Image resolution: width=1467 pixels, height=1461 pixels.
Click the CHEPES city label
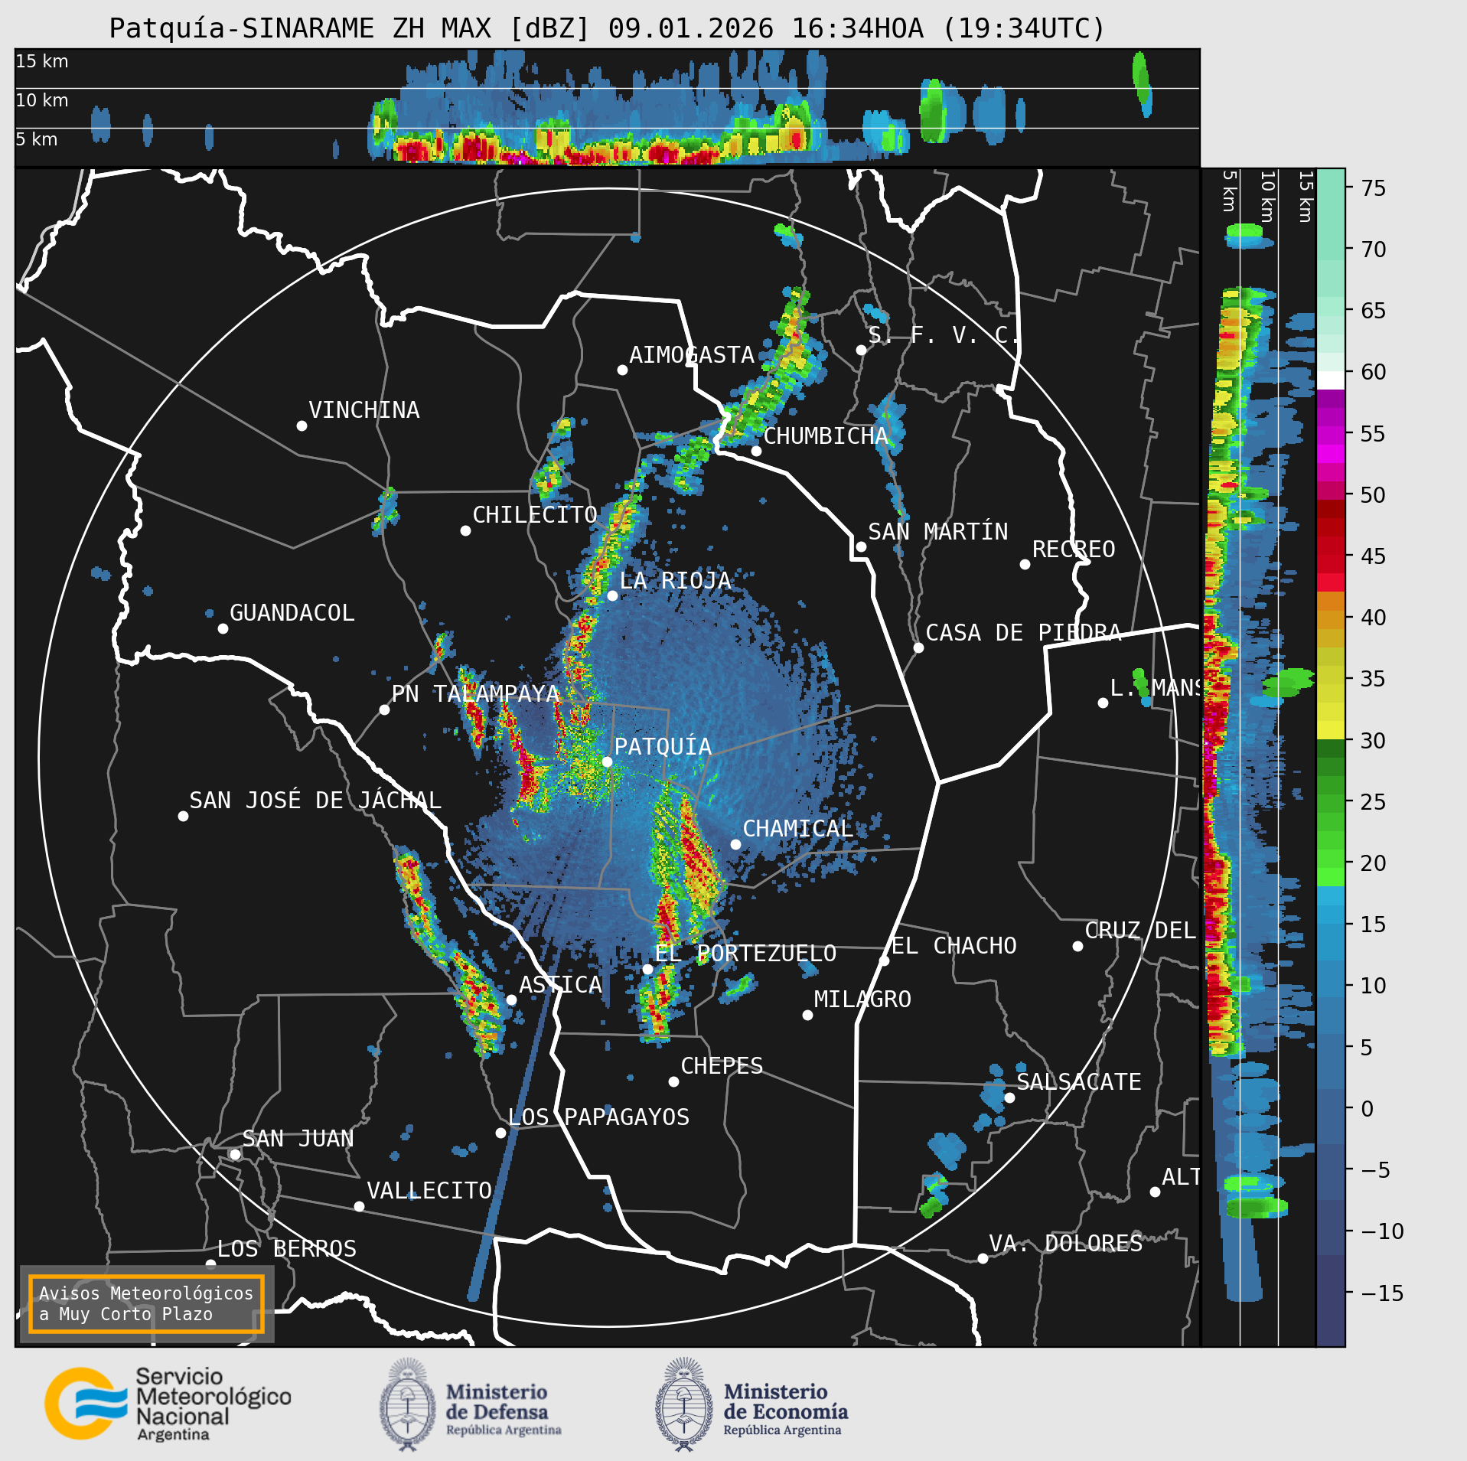(x=722, y=1066)
